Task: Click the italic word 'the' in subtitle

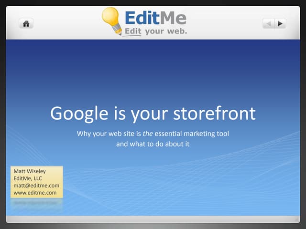Action: click(x=148, y=134)
